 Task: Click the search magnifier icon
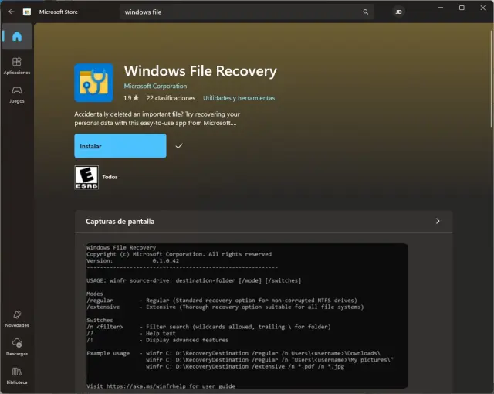(x=365, y=12)
